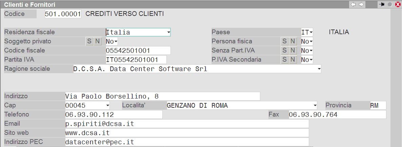Click the Codice field 501.00001
The width and height of the screenshot is (402, 147).
[x=63, y=14]
